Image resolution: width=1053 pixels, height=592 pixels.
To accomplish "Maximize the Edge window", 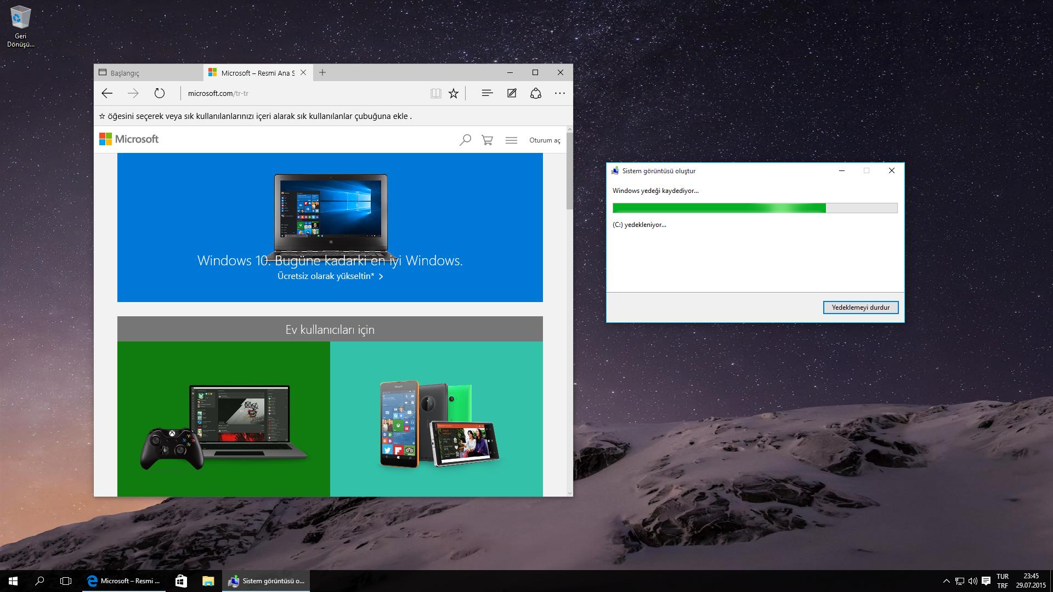I will click(x=535, y=72).
